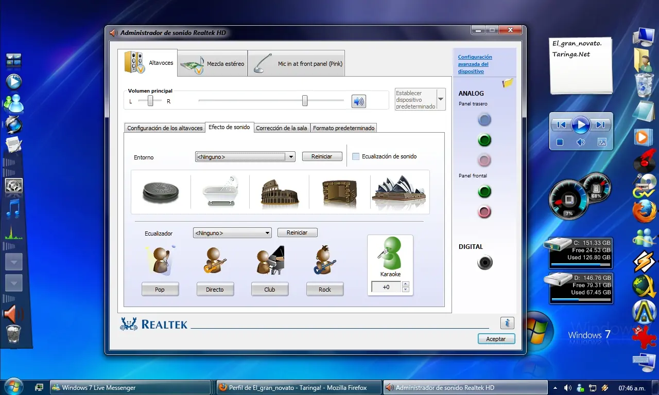The height and width of the screenshot is (395, 659).
Task: Click Reiniciar next to the Entorno dropdown
Action: [322, 156]
